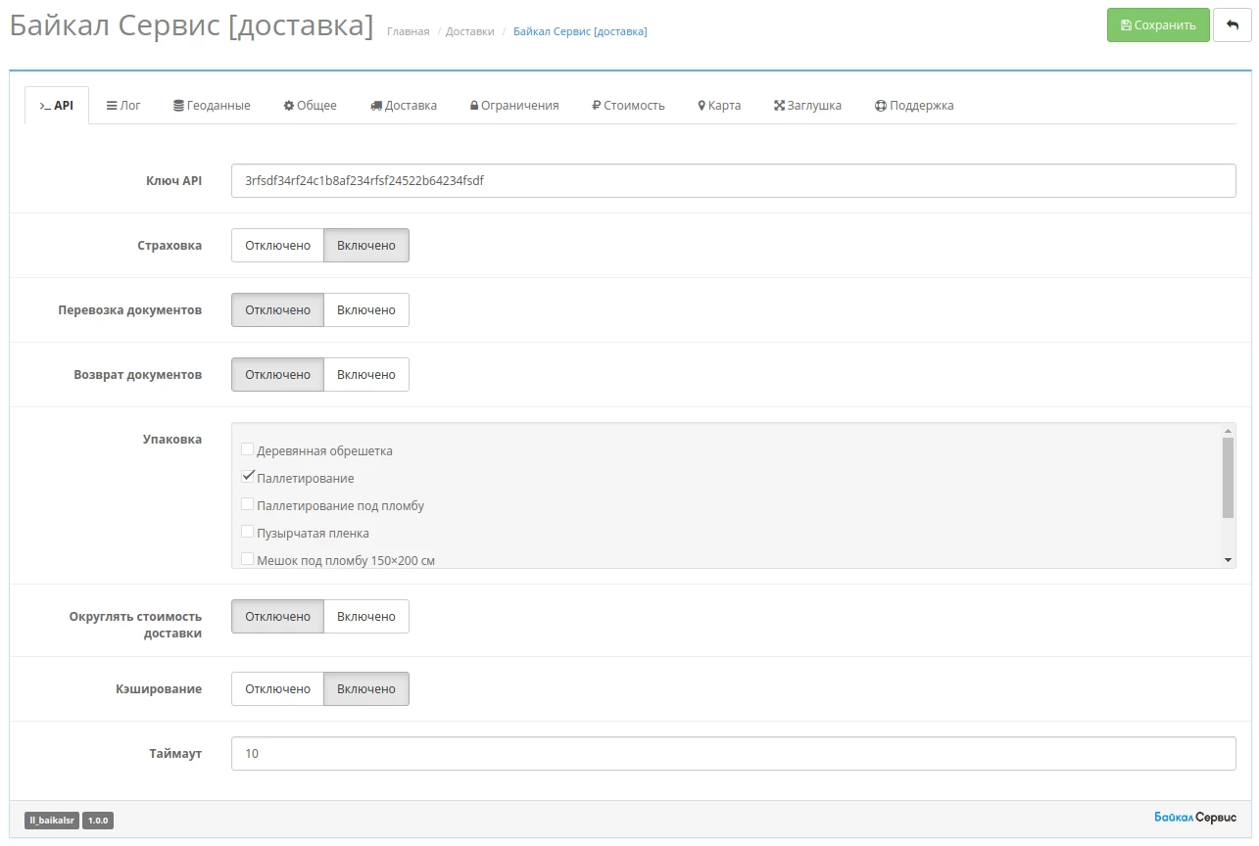The width and height of the screenshot is (1259, 846).
Task: Check the Пузырчатая пленка checkbox
Action: (248, 532)
